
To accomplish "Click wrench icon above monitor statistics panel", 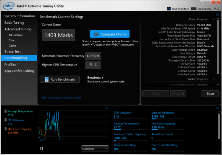I will (x=217, y=108).
